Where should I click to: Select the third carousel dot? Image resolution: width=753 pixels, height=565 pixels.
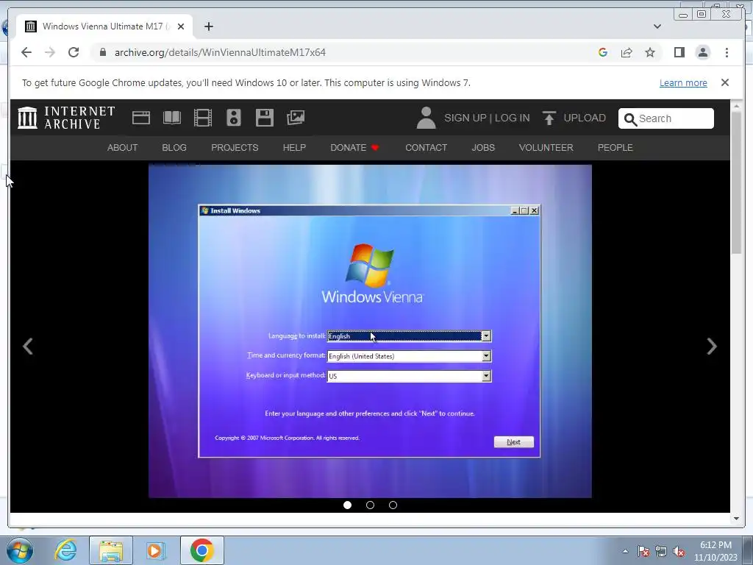[393, 505]
